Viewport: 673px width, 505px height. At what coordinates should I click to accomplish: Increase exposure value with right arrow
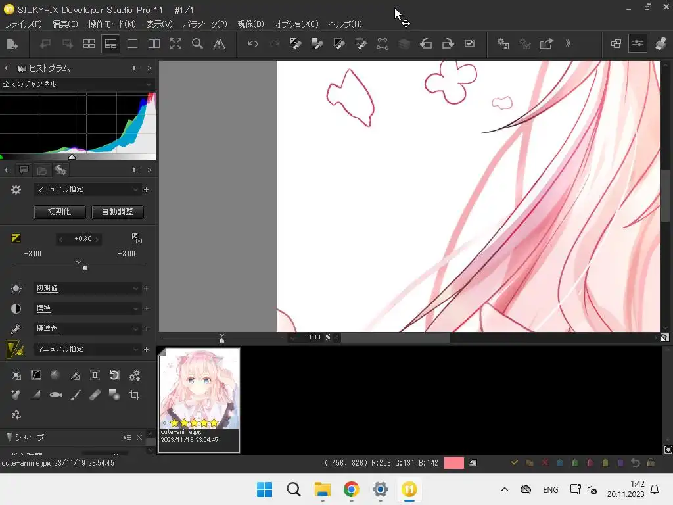[97, 239]
